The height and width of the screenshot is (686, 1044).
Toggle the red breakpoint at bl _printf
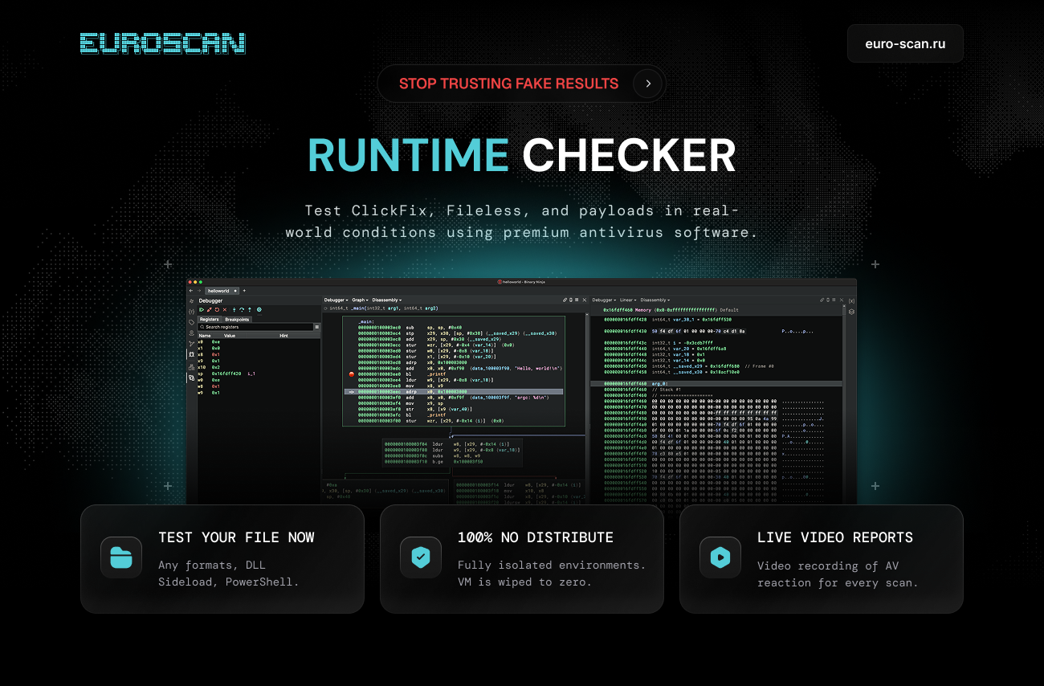[352, 374]
